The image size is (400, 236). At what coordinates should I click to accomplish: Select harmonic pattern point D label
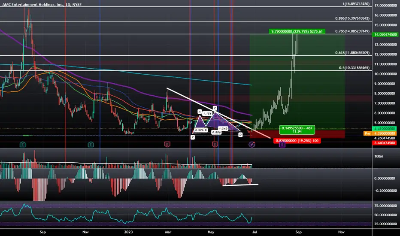coord(240,134)
